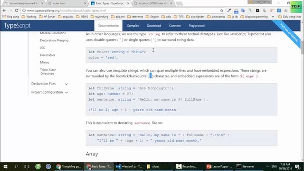
Task: Open the codeigniter bookmarks folder
Action: coord(195,17)
